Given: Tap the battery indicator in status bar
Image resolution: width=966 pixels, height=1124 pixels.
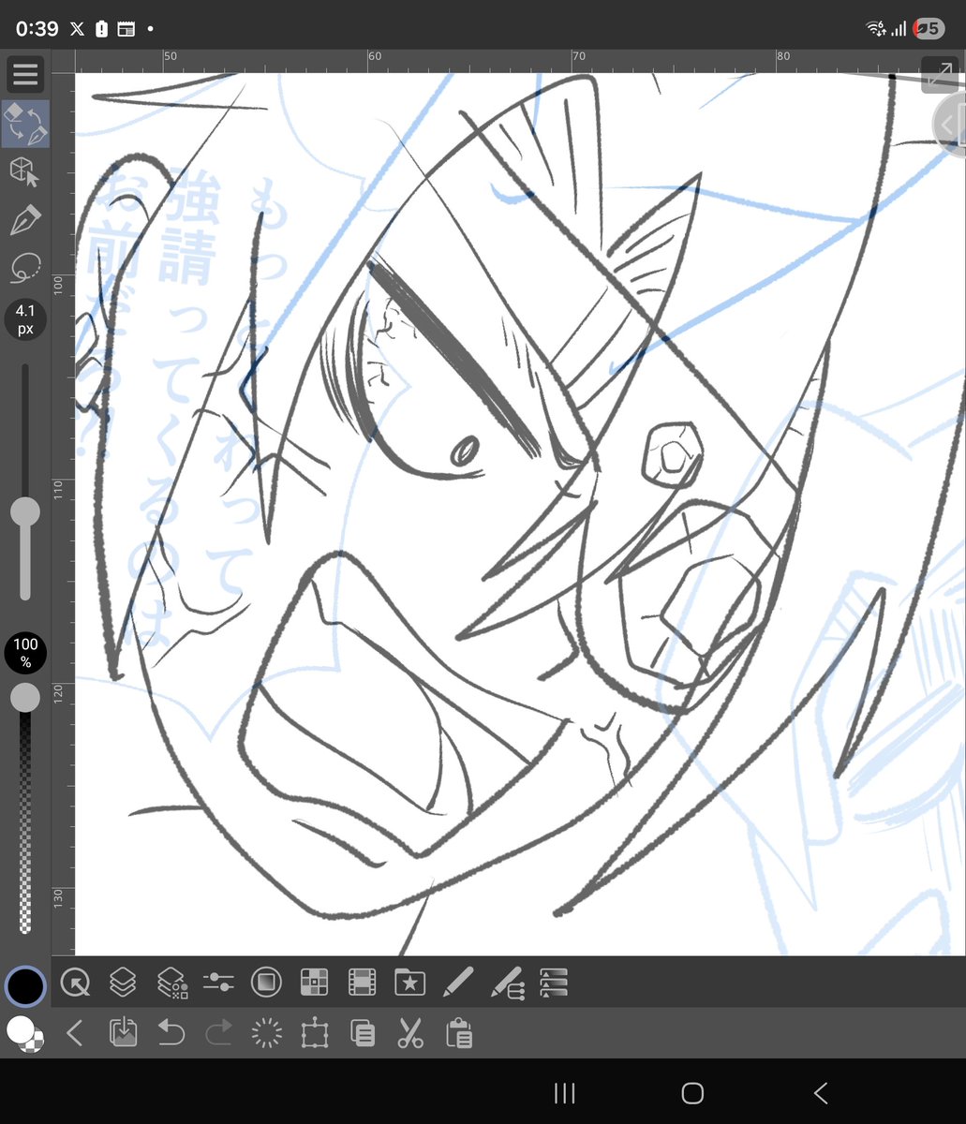Looking at the screenshot, I should coord(929,29).
